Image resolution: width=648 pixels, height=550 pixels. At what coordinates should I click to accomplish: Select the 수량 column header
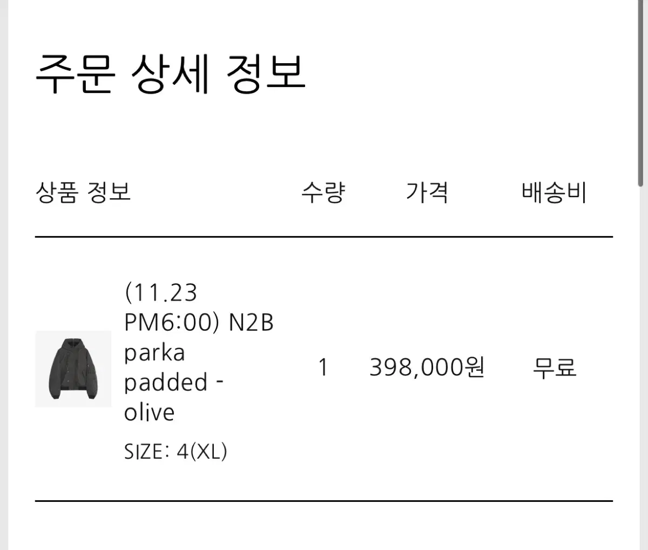click(323, 192)
